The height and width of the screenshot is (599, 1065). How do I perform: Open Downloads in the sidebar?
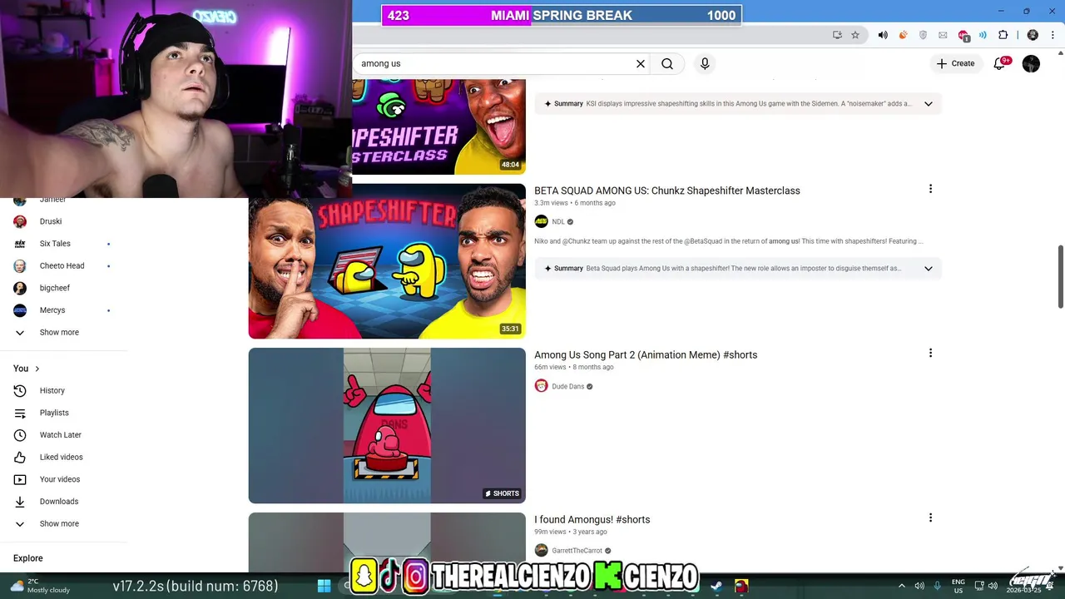(x=59, y=502)
